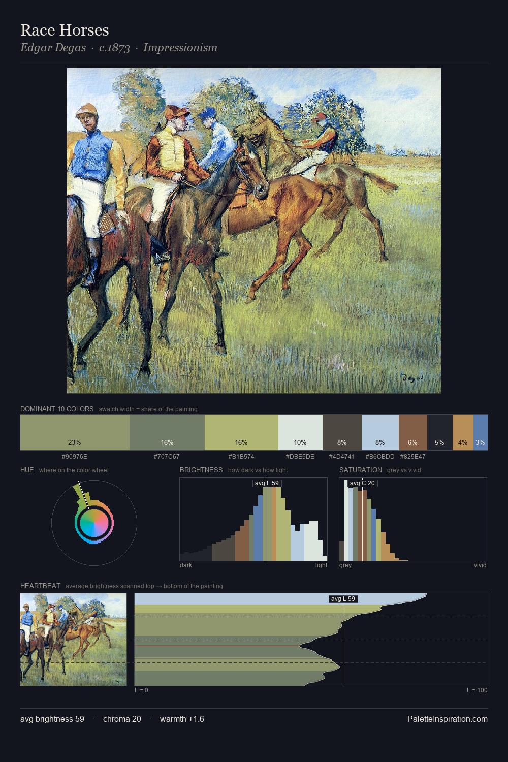This screenshot has height=762, width=508.
Task: Click the avg L 59 label in Brightness histogram
Action: (x=267, y=483)
